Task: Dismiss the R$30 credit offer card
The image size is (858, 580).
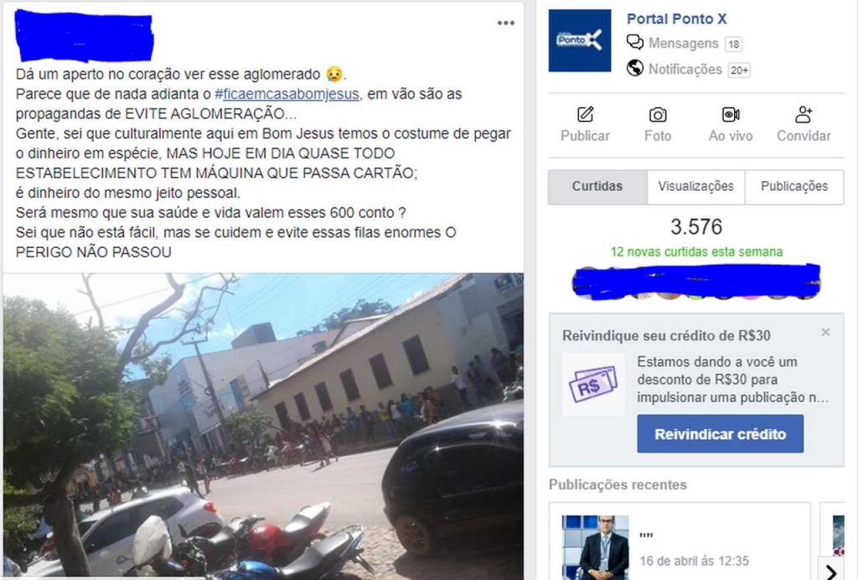Action: (825, 332)
